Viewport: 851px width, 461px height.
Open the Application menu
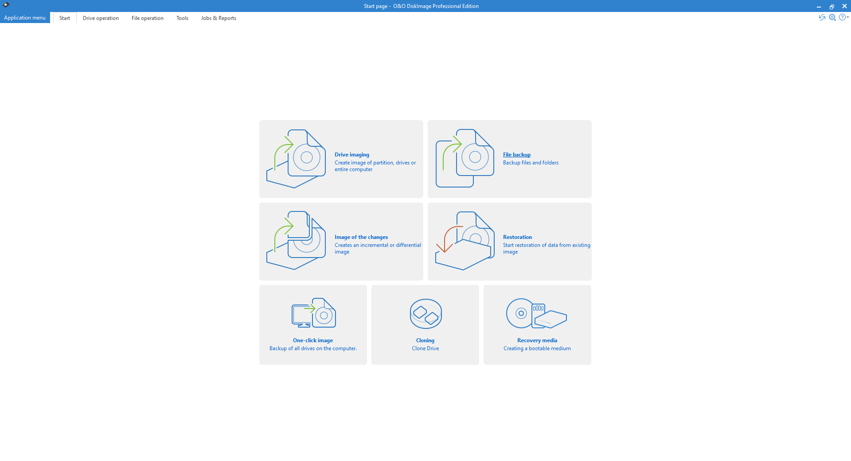[x=25, y=18]
